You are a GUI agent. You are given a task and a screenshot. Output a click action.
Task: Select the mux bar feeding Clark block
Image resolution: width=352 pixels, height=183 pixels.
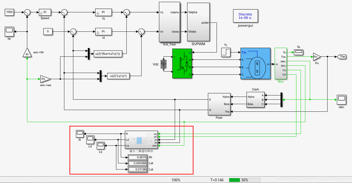pyautogui.click(x=281, y=100)
